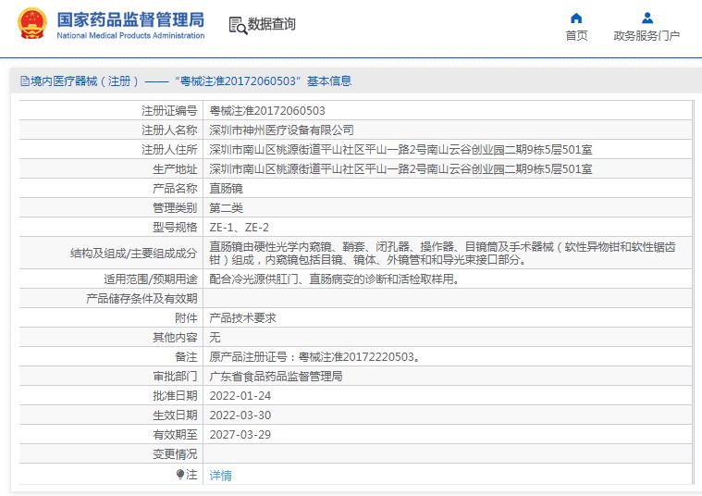
Task: Click the 原产品注册证号 remark text
Action: [314, 356]
